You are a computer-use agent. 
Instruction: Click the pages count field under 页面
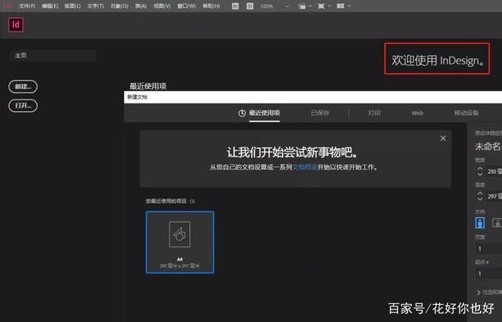(489, 249)
